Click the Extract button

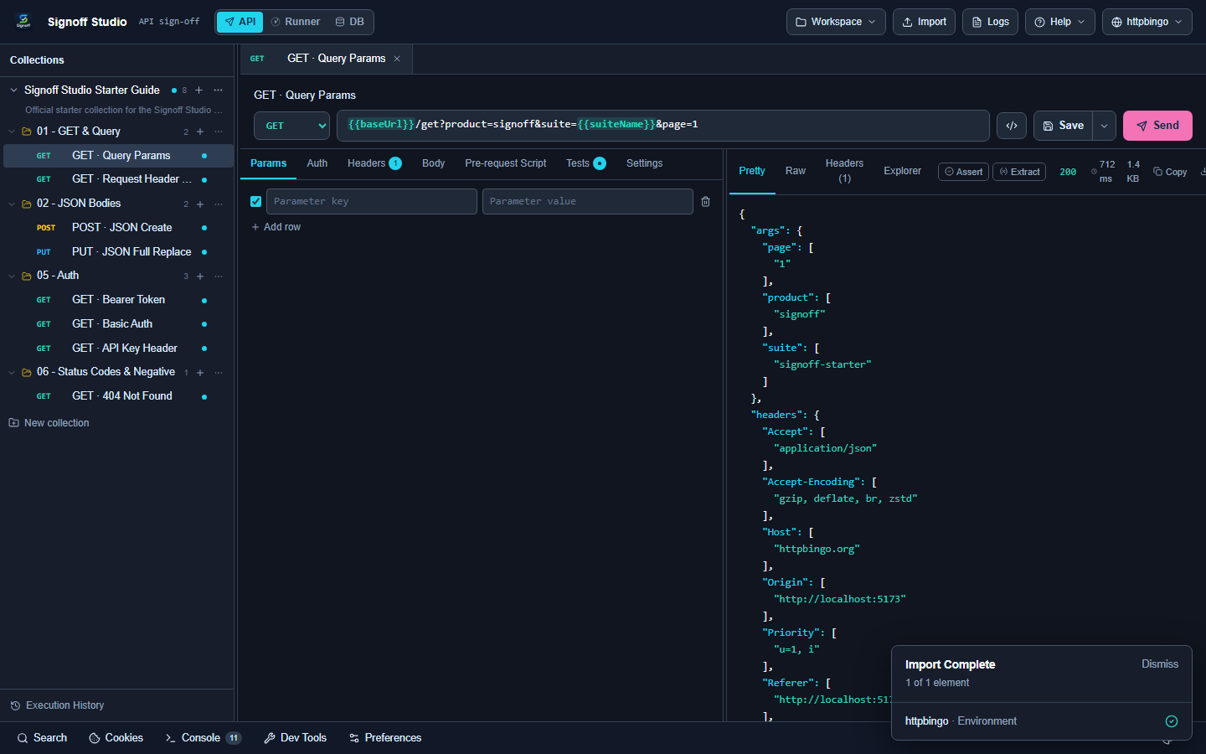pos(1019,172)
